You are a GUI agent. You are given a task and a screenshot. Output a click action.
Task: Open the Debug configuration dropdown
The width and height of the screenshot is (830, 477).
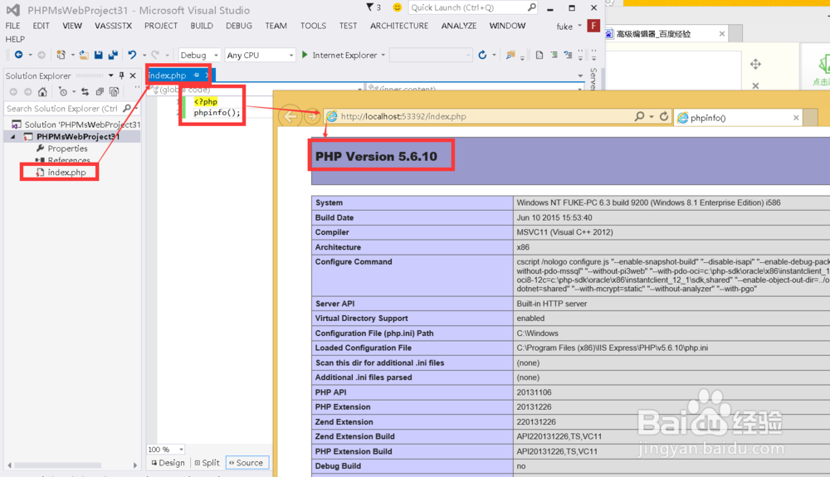click(199, 55)
